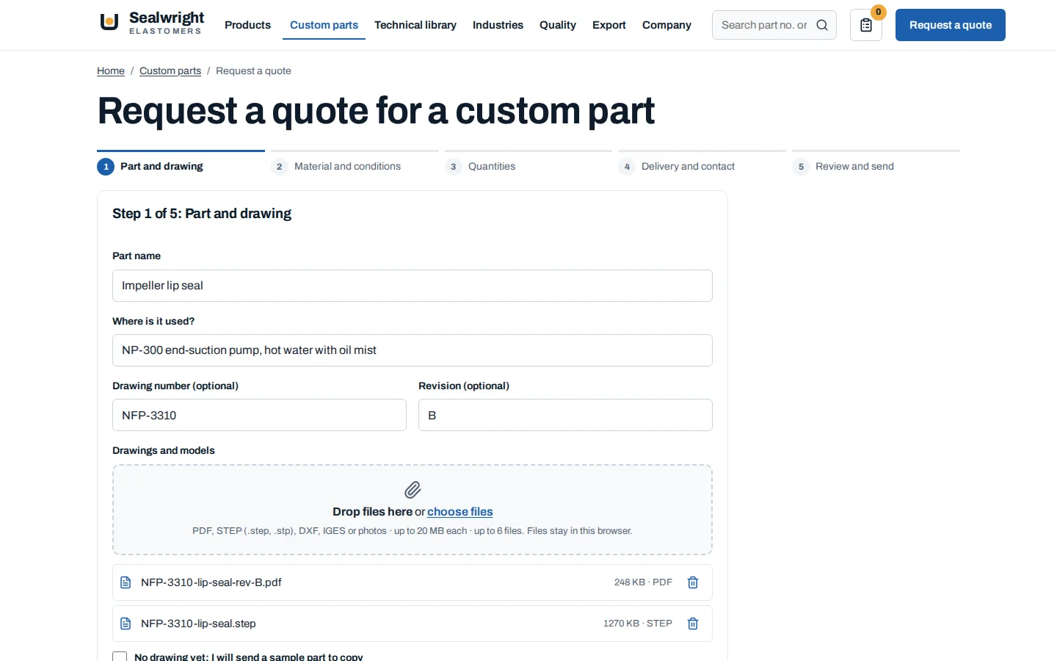Click the Custom parts breadcrumb link
1057x661 pixels.
[x=170, y=71]
